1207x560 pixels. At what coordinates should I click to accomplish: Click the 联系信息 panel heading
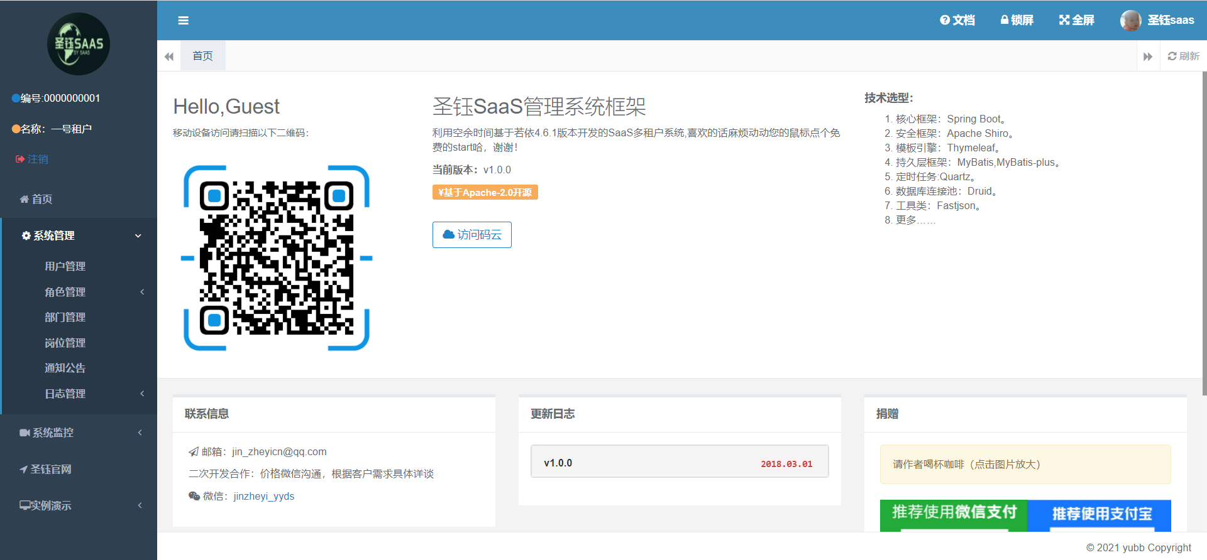(x=207, y=414)
